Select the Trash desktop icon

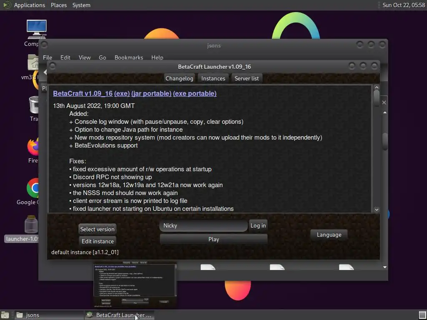tap(34, 105)
